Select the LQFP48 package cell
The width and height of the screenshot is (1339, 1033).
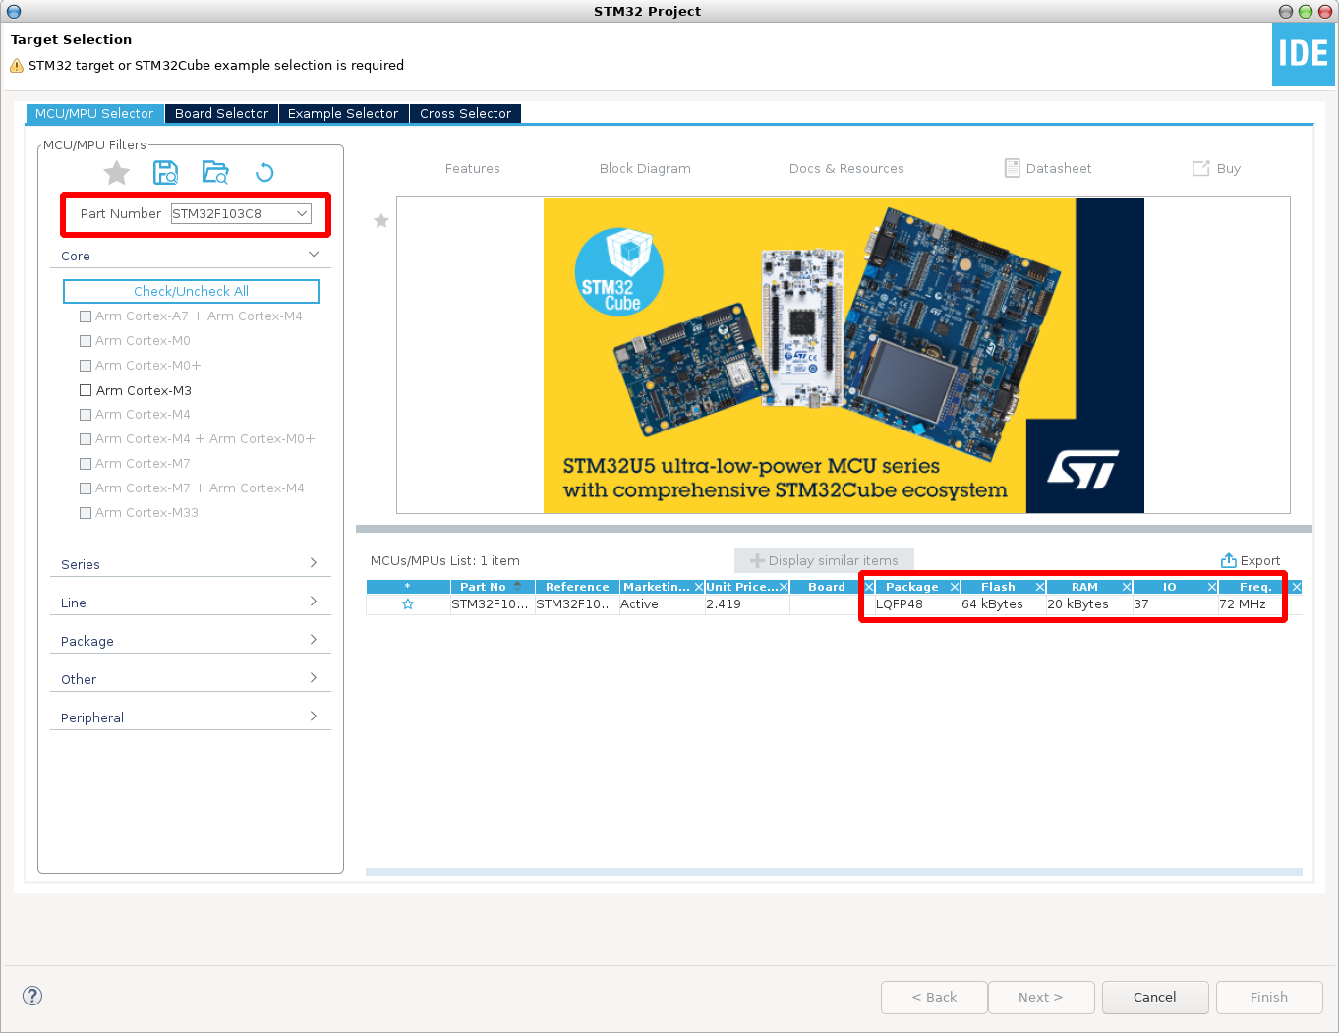pyautogui.click(x=916, y=604)
